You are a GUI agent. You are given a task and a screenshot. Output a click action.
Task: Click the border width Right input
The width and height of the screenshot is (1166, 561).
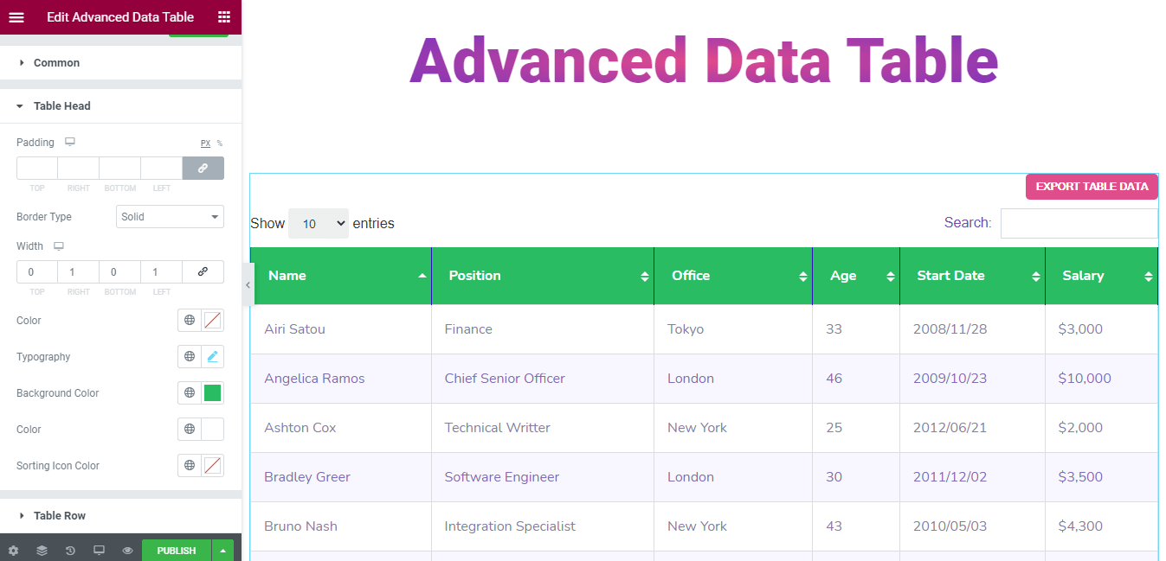click(79, 271)
